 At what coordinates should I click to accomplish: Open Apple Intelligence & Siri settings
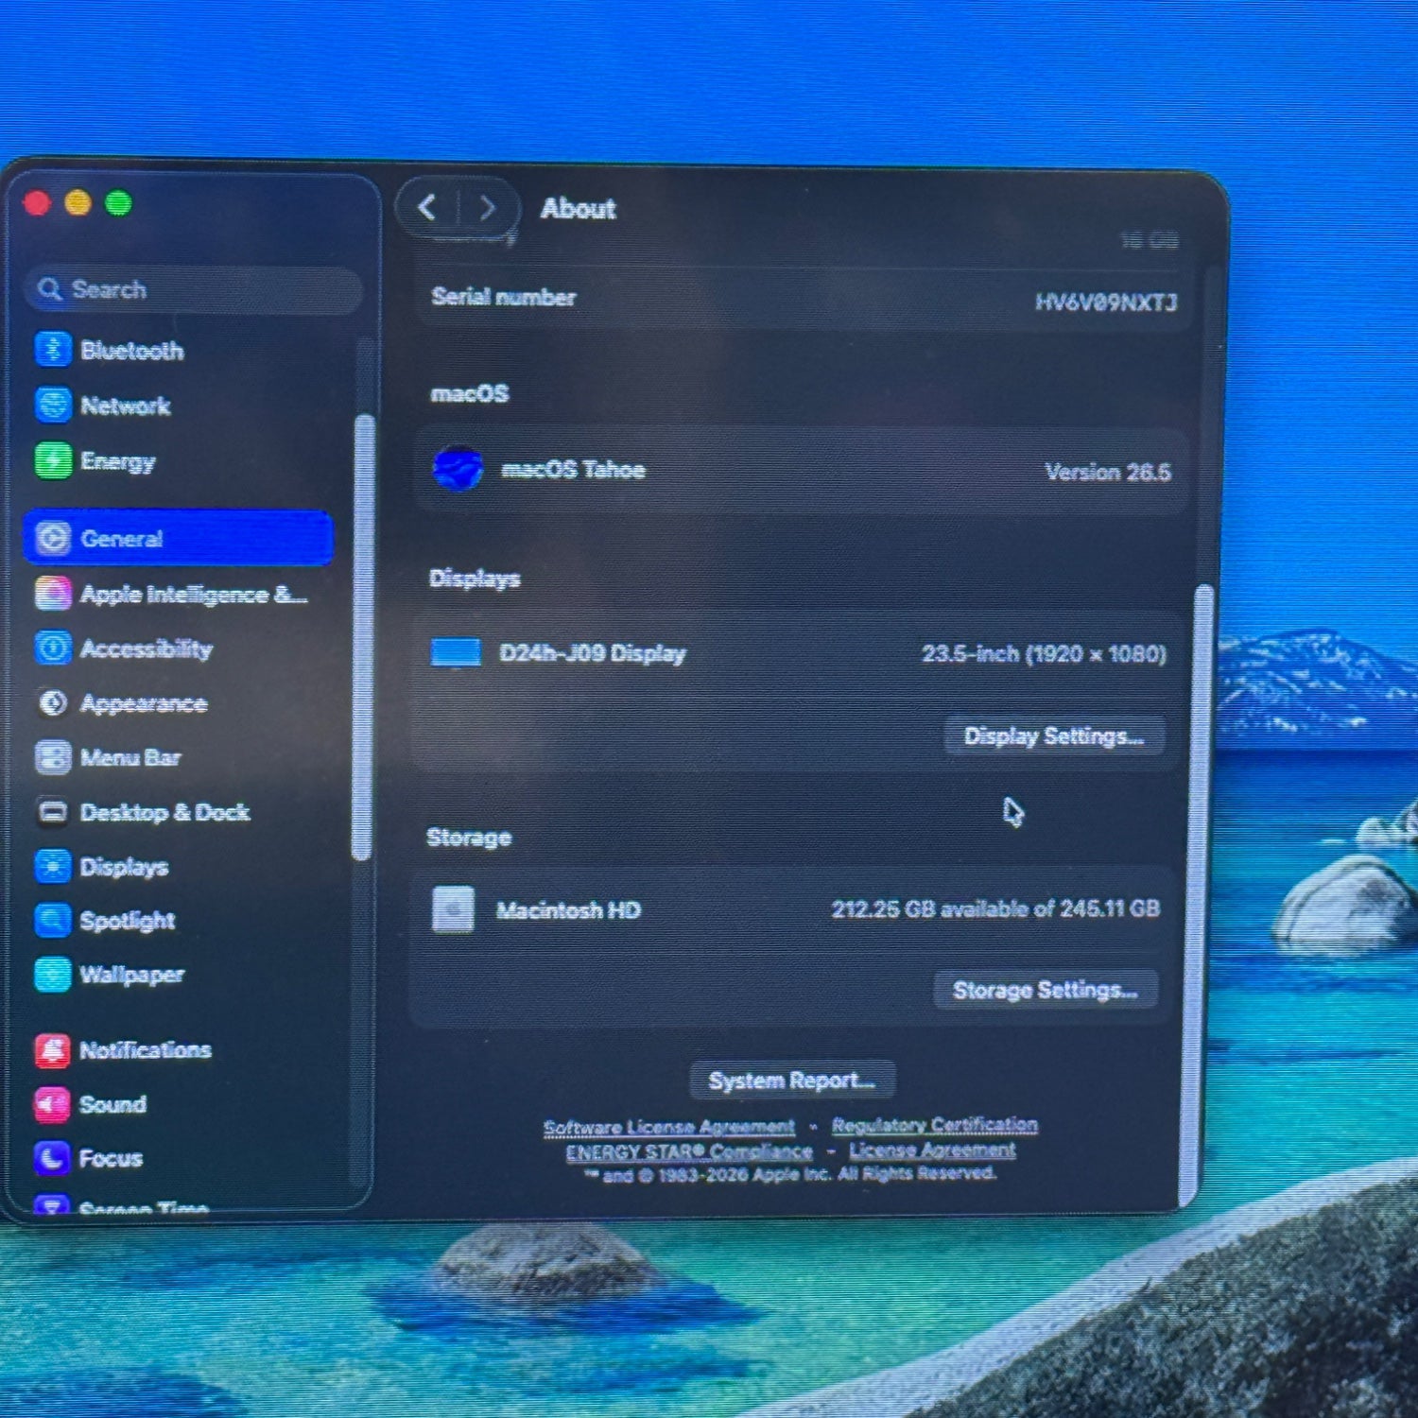[x=180, y=594]
